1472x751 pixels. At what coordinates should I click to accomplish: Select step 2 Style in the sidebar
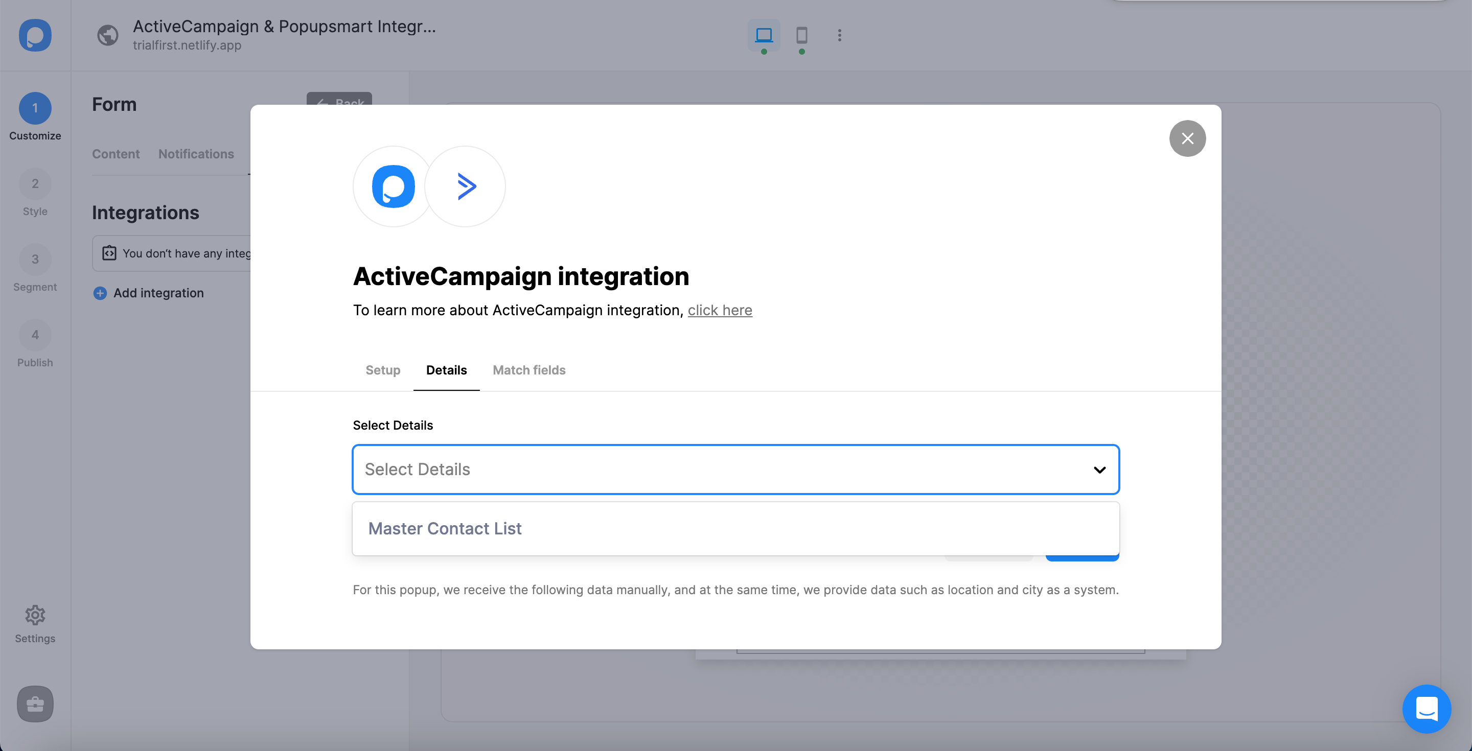coord(35,183)
